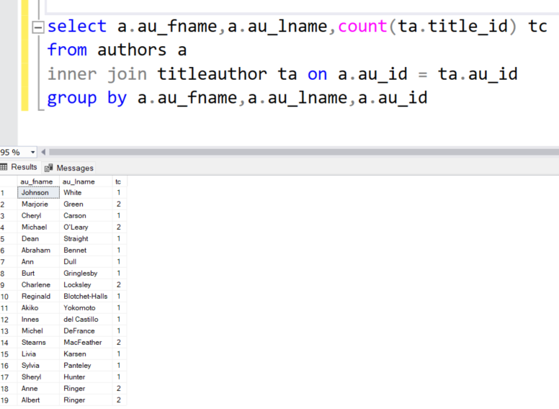Select the au_fname column header
This screenshot has width=559, height=409.
click(x=38, y=181)
